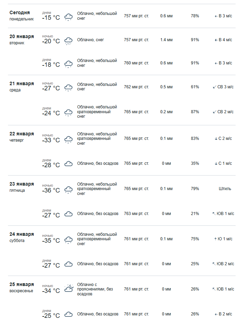Click the northeast wind arrow, 21 January night
This screenshot has width=246, height=322.
coord(215,87)
